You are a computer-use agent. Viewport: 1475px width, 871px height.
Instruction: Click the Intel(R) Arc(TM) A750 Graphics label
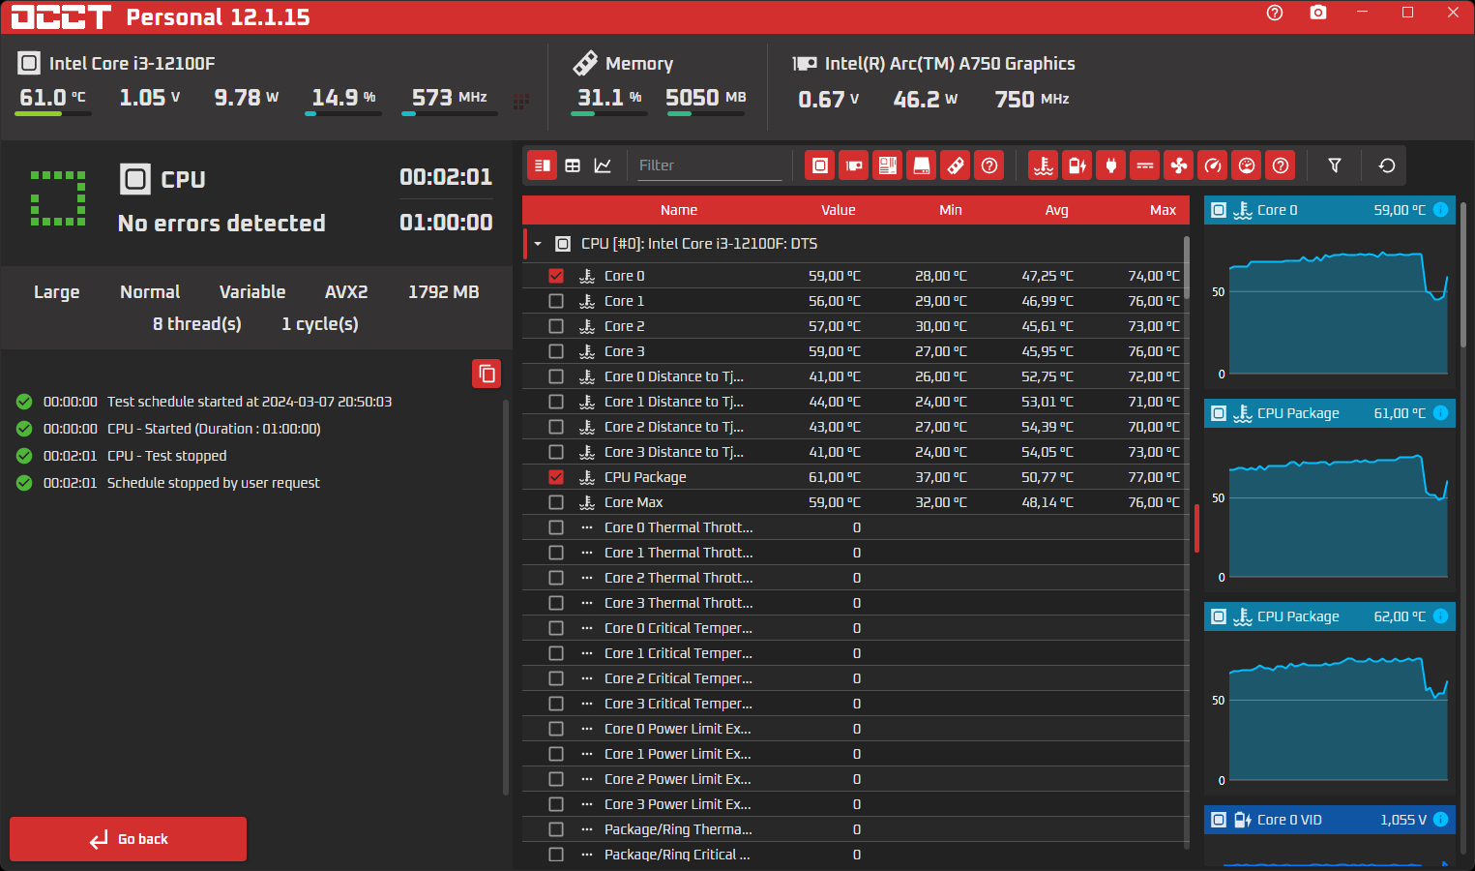tap(950, 64)
